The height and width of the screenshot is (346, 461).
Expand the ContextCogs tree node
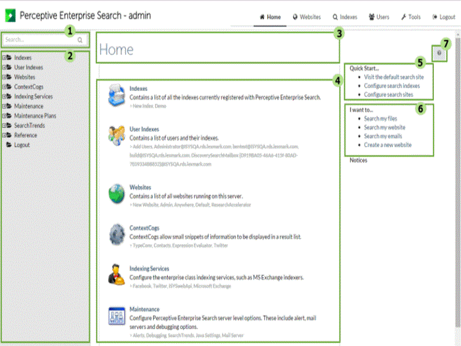tap(4, 87)
